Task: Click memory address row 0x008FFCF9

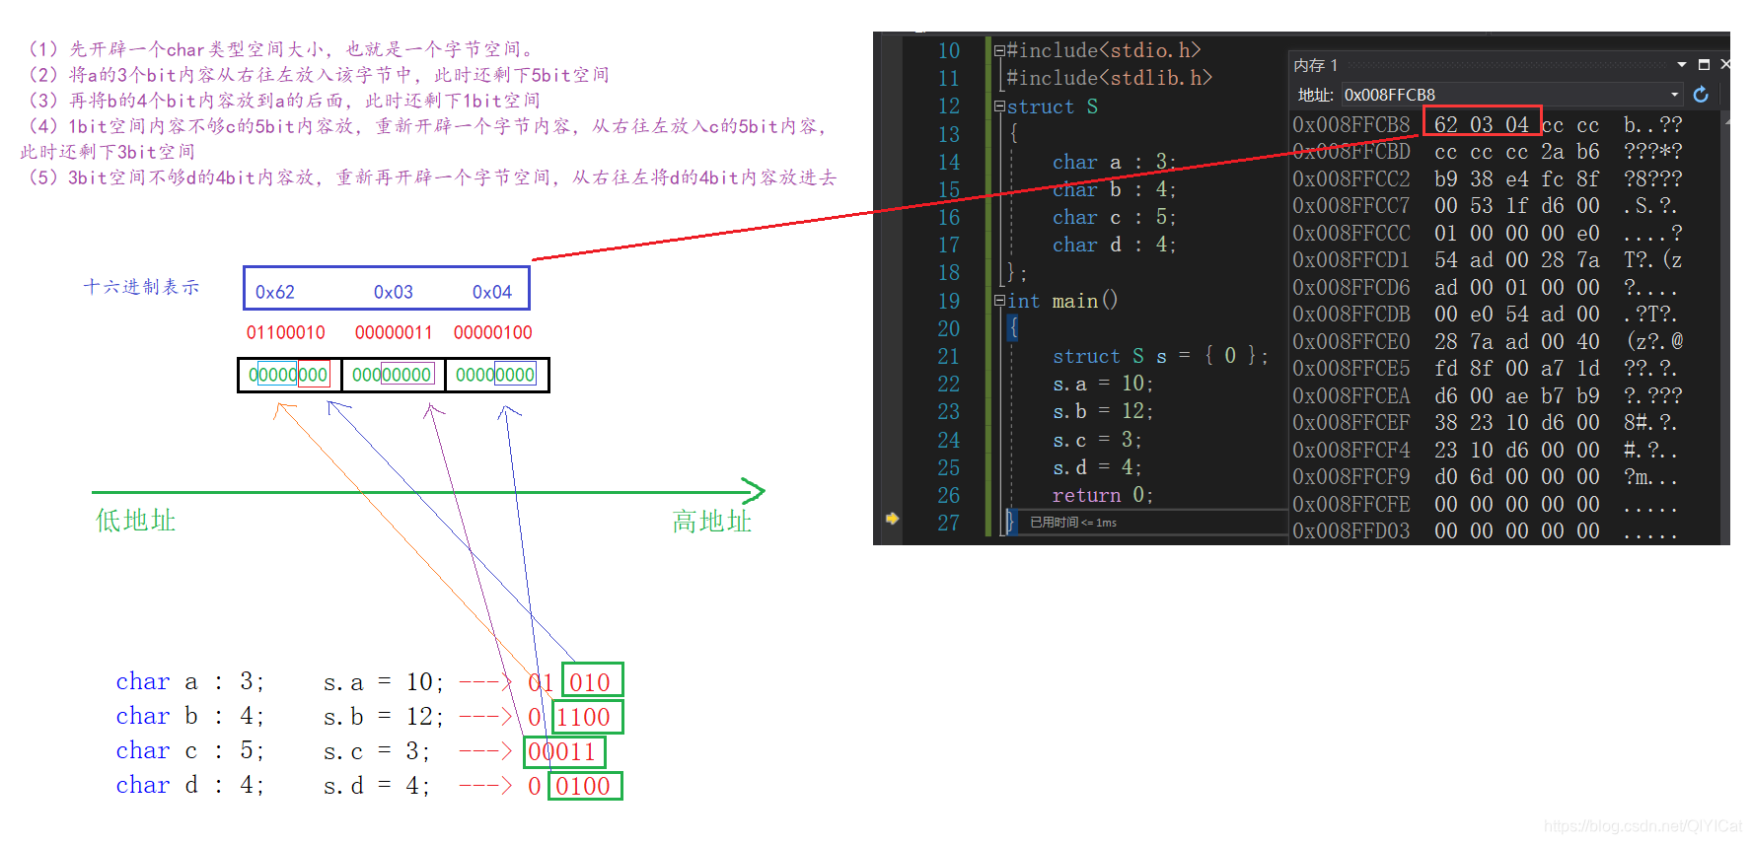Action: [1351, 477]
